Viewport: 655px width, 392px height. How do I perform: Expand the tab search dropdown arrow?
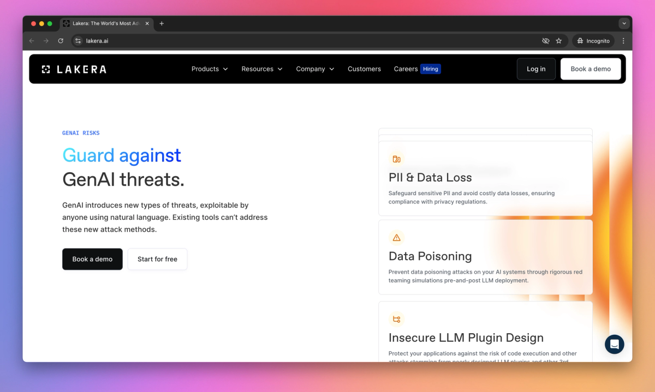coord(624,23)
